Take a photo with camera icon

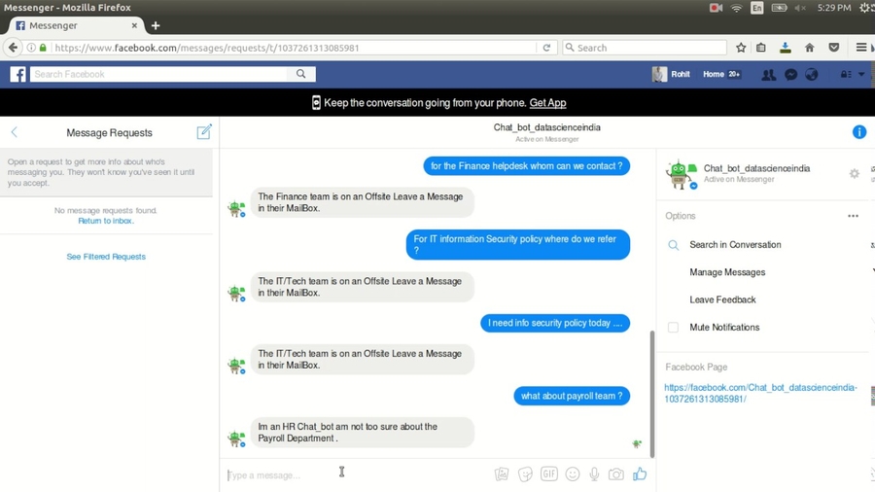click(x=616, y=474)
